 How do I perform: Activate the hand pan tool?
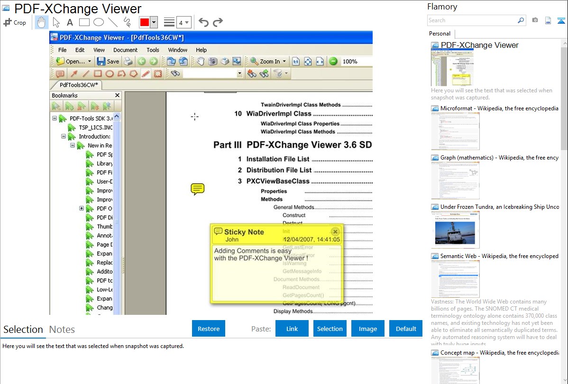(41, 22)
